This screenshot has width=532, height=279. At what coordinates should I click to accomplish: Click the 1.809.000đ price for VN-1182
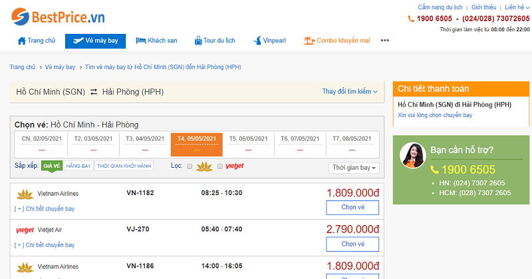click(352, 193)
